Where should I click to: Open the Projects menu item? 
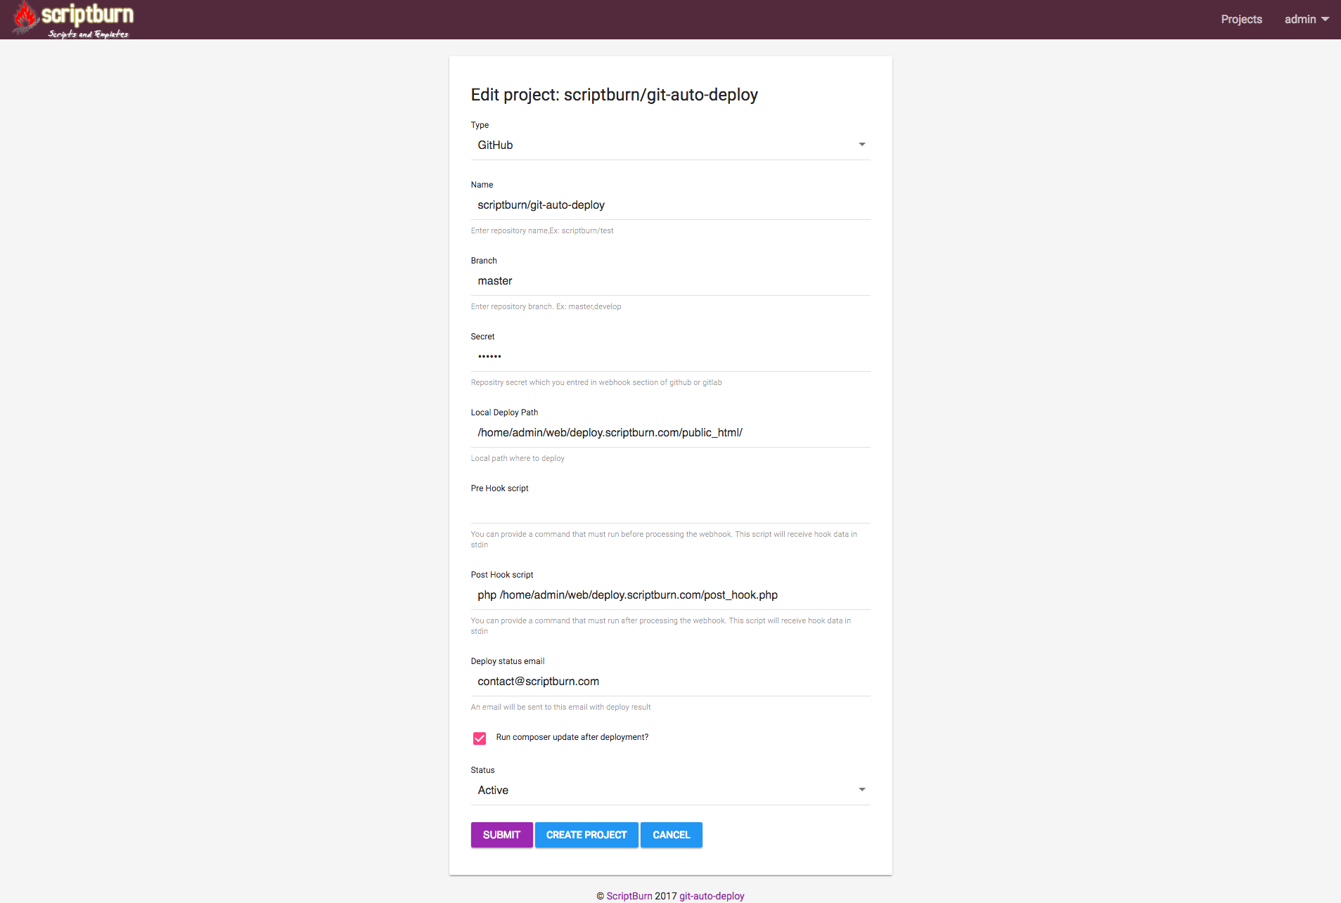tap(1241, 20)
